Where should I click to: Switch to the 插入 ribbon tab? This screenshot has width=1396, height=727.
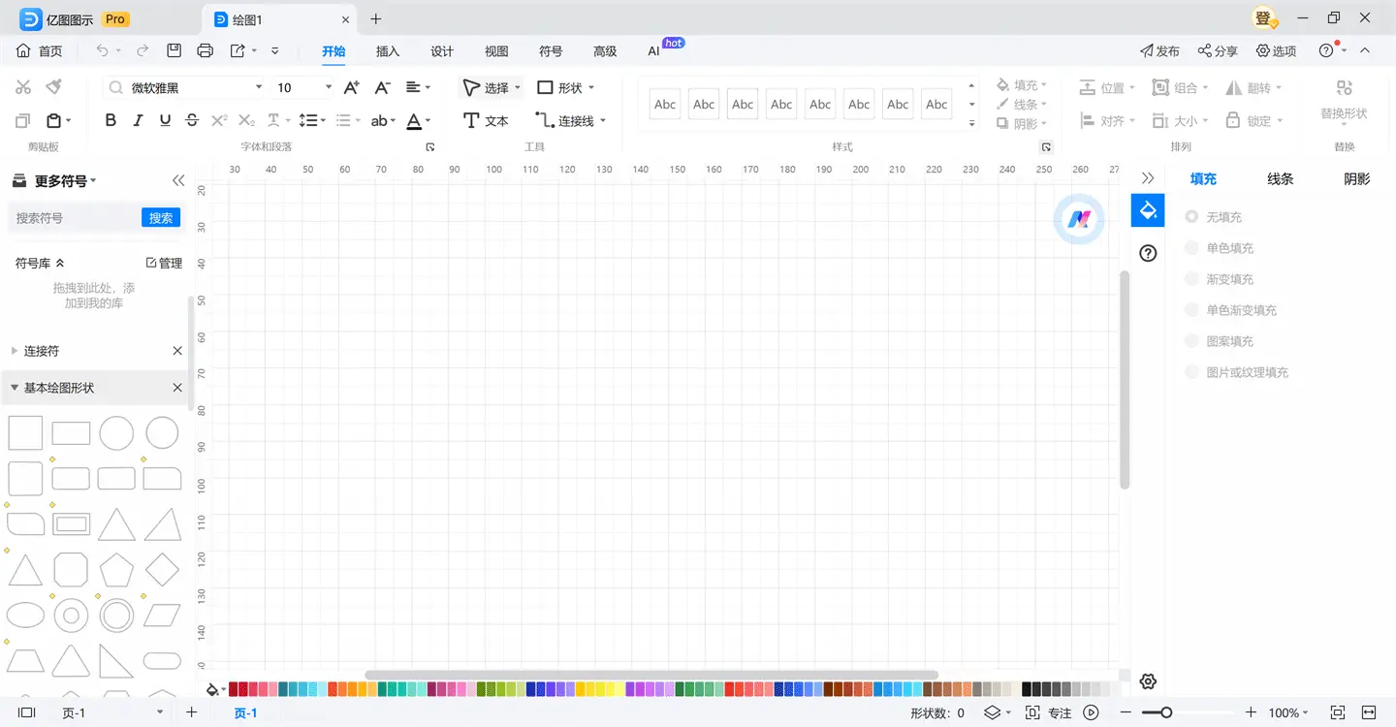click(x=388, y=51)
